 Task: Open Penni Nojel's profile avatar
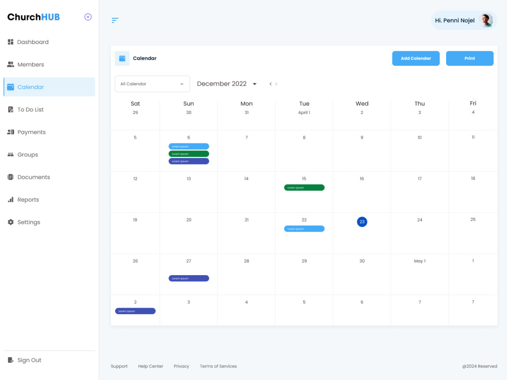click(x=486, y=20)
